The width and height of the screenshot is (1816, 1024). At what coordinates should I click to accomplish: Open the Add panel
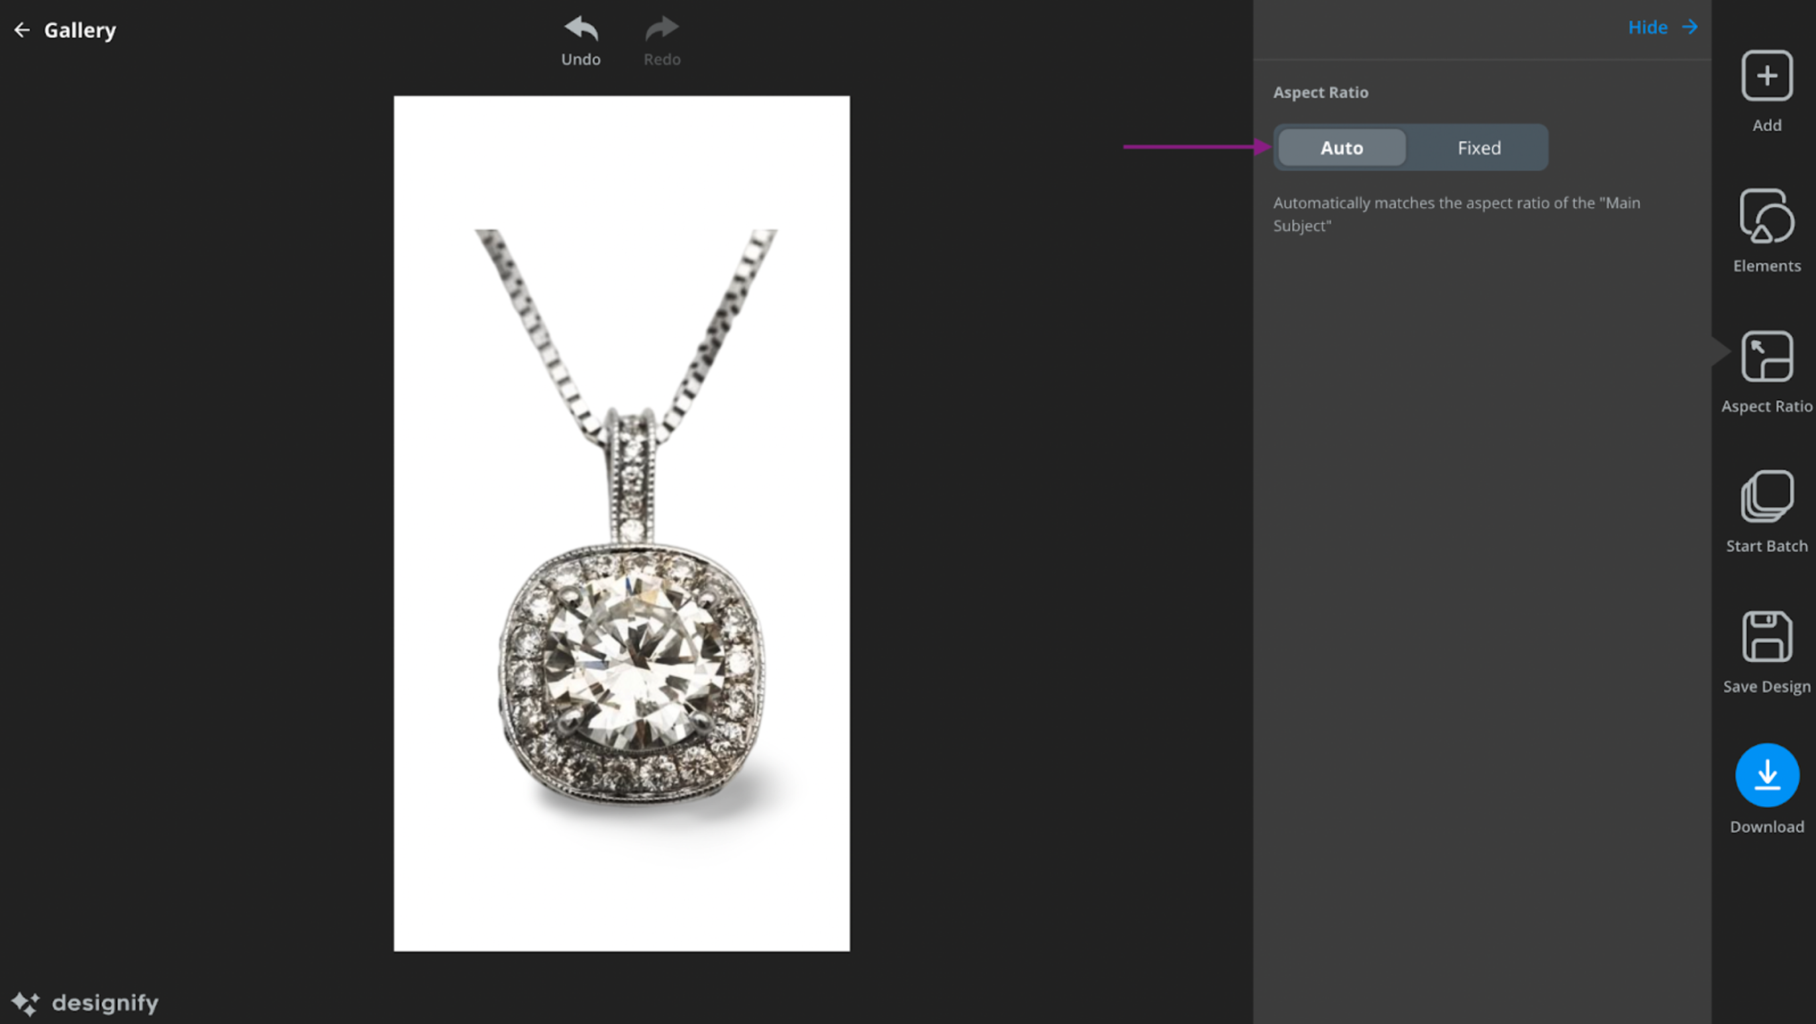(1766, 91)
